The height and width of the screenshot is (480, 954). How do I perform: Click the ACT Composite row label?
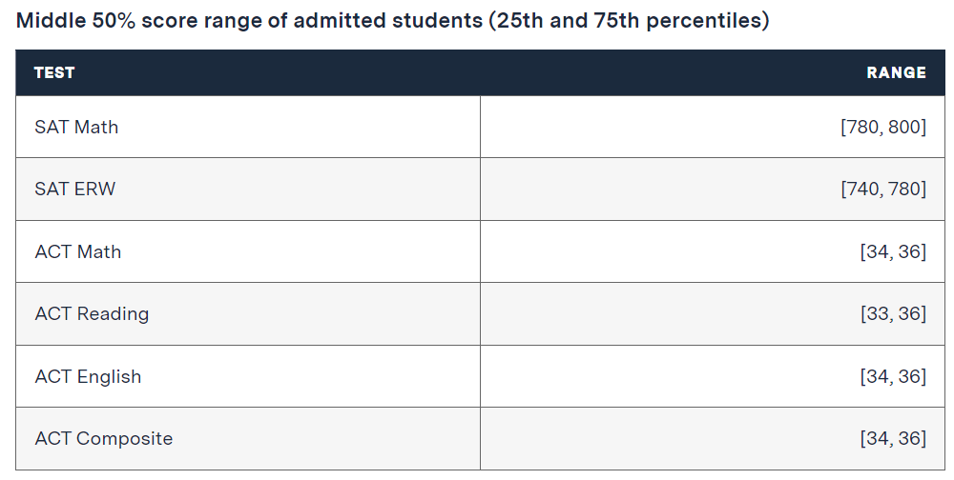pos(104,438)
